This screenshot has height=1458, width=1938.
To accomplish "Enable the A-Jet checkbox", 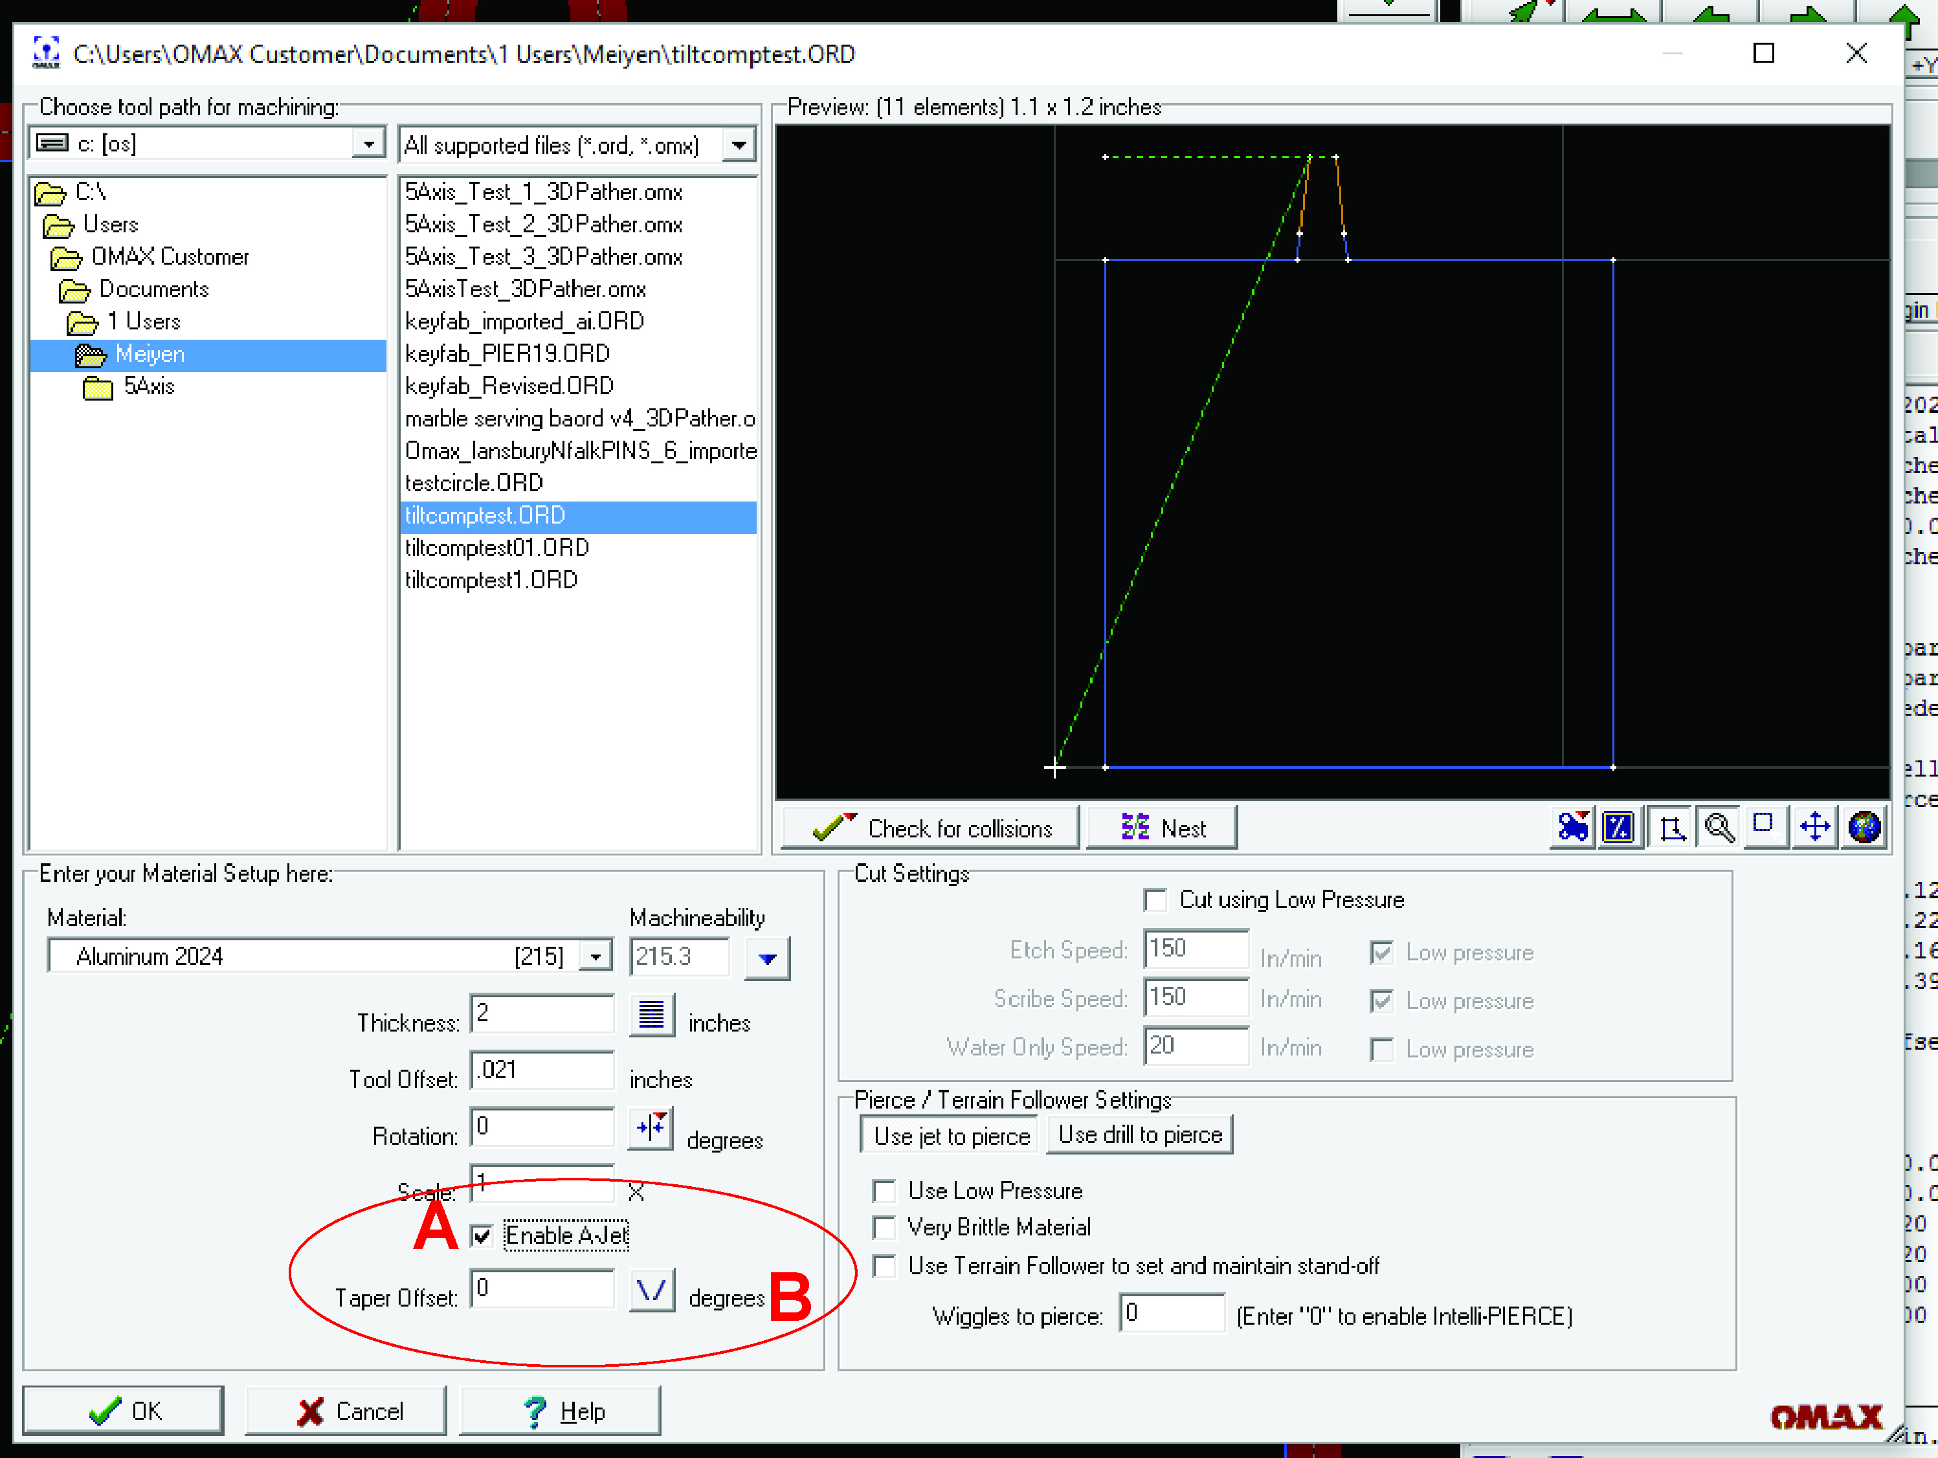I will tap(483, 1233).
